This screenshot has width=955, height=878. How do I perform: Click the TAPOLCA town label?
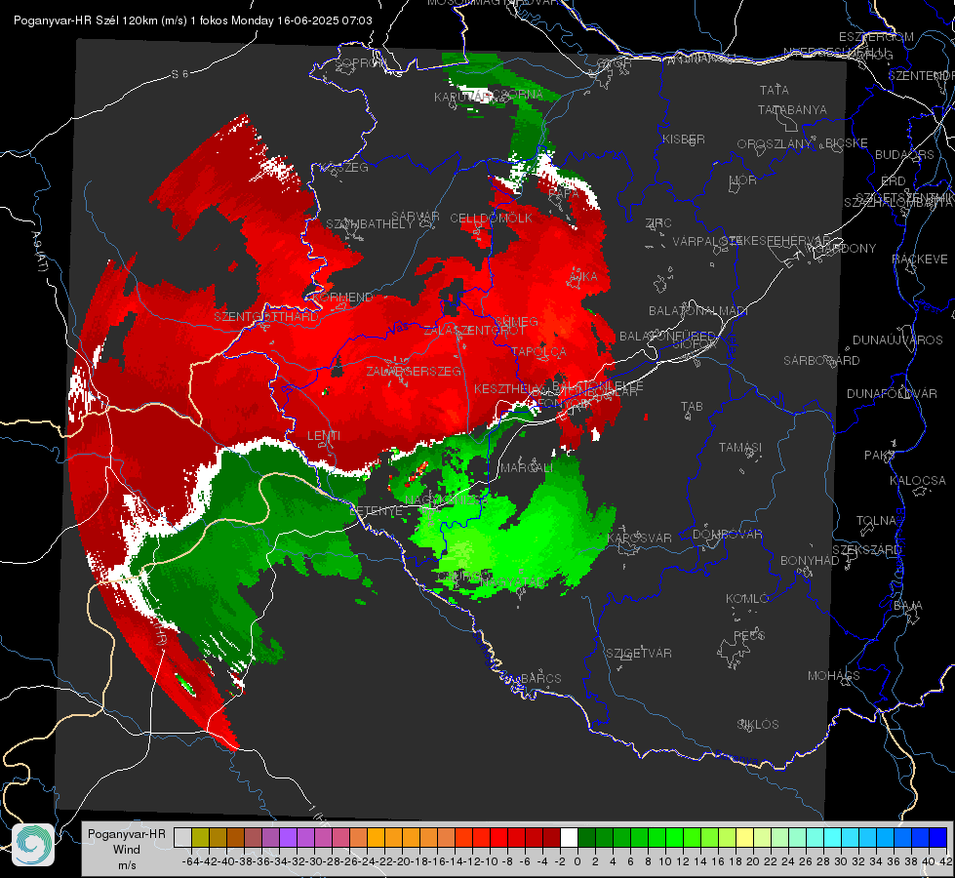point(539,351)
